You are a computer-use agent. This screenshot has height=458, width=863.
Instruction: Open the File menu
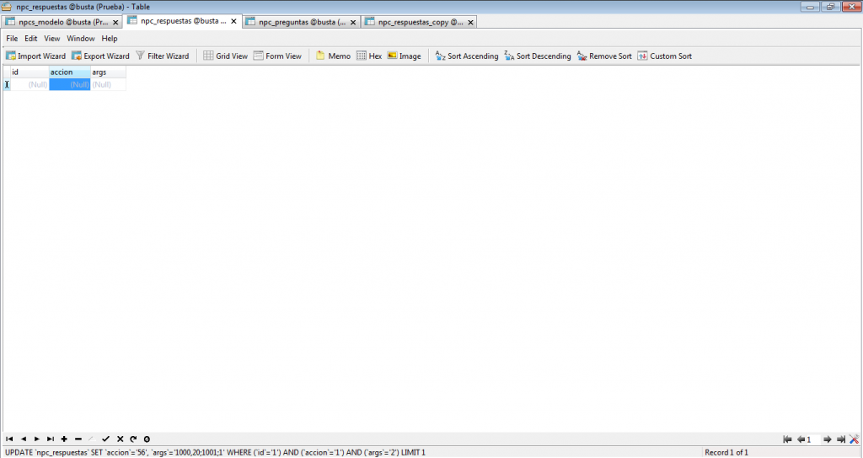point(12,39)
